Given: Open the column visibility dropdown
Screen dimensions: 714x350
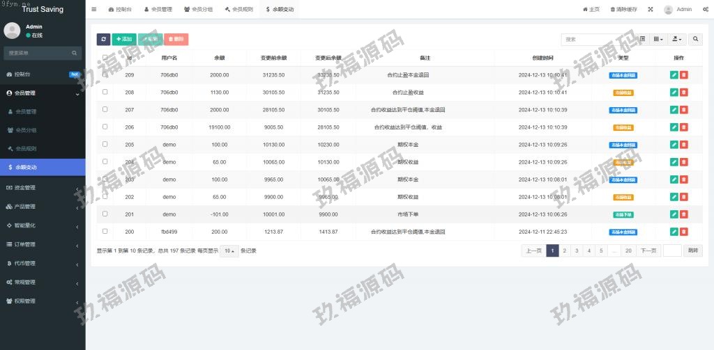Looking at the screenshot, I should coord(658,40).
